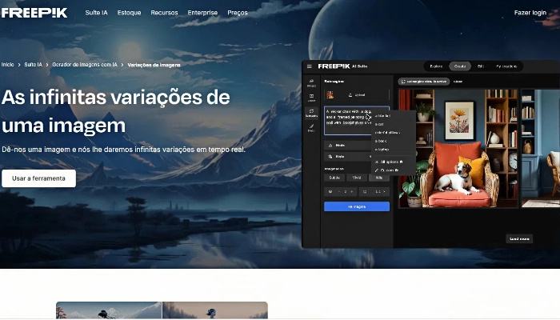This screenshot has width=560, height=320.
Task: Click the right example image below the hero
Action: (215, 310)
